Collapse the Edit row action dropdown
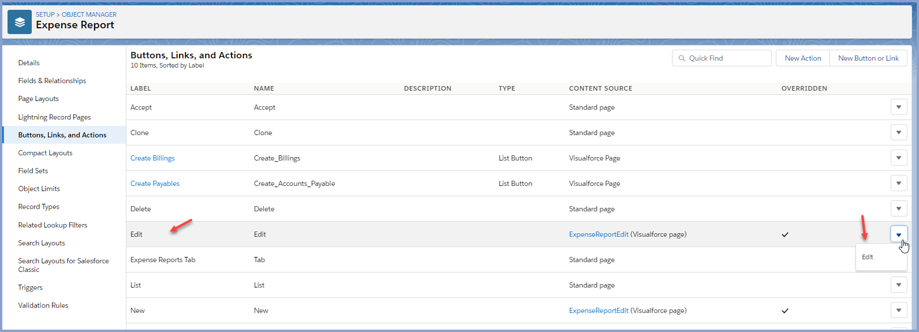This screenshot has height=332, width=919. click(899, 234)
